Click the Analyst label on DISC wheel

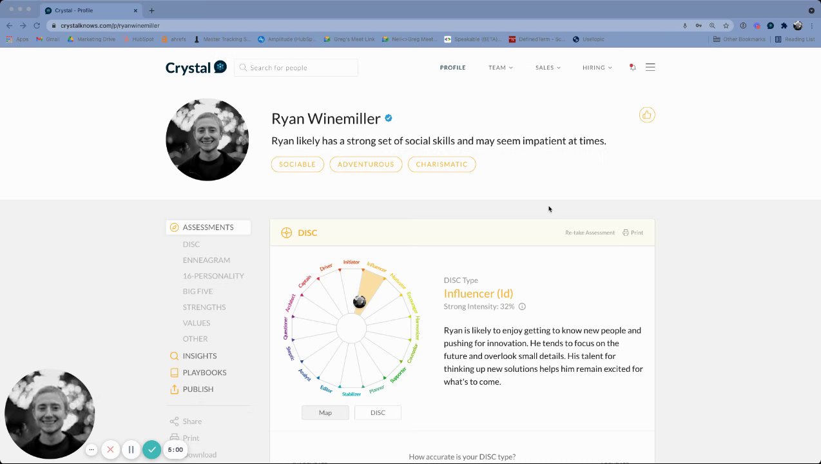pyautogui.click(x=305, y=374)
